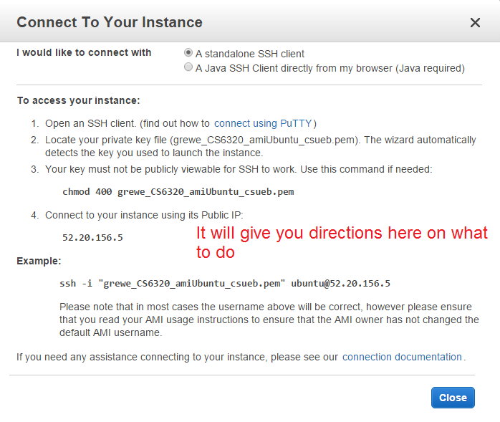
Task: Choose the Java SSH Client radio button
Action: coord(188,67)
